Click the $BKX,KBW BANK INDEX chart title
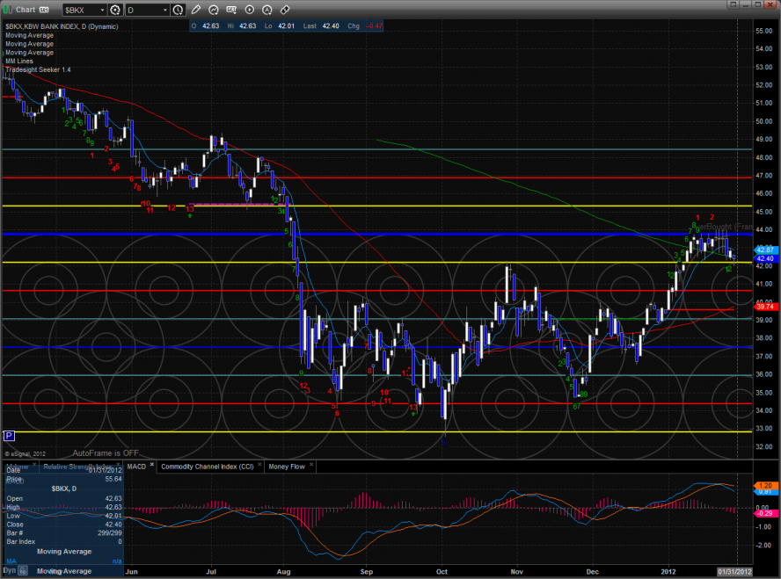 [x=62, y=26]
